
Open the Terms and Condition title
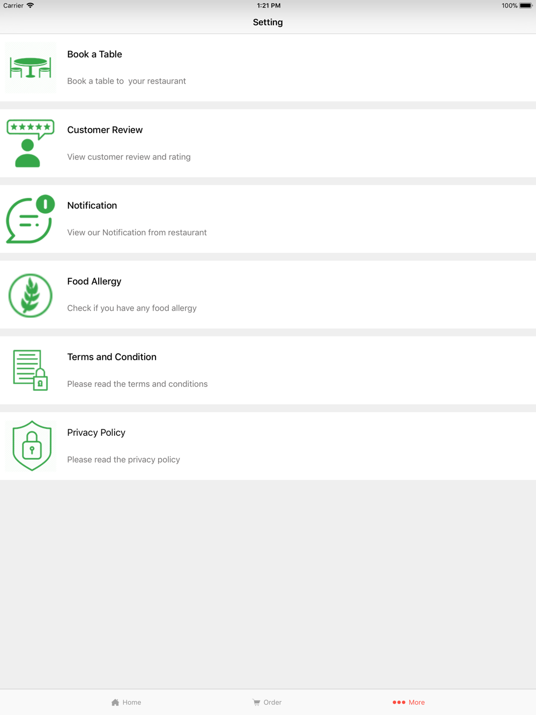pos(111,357)
